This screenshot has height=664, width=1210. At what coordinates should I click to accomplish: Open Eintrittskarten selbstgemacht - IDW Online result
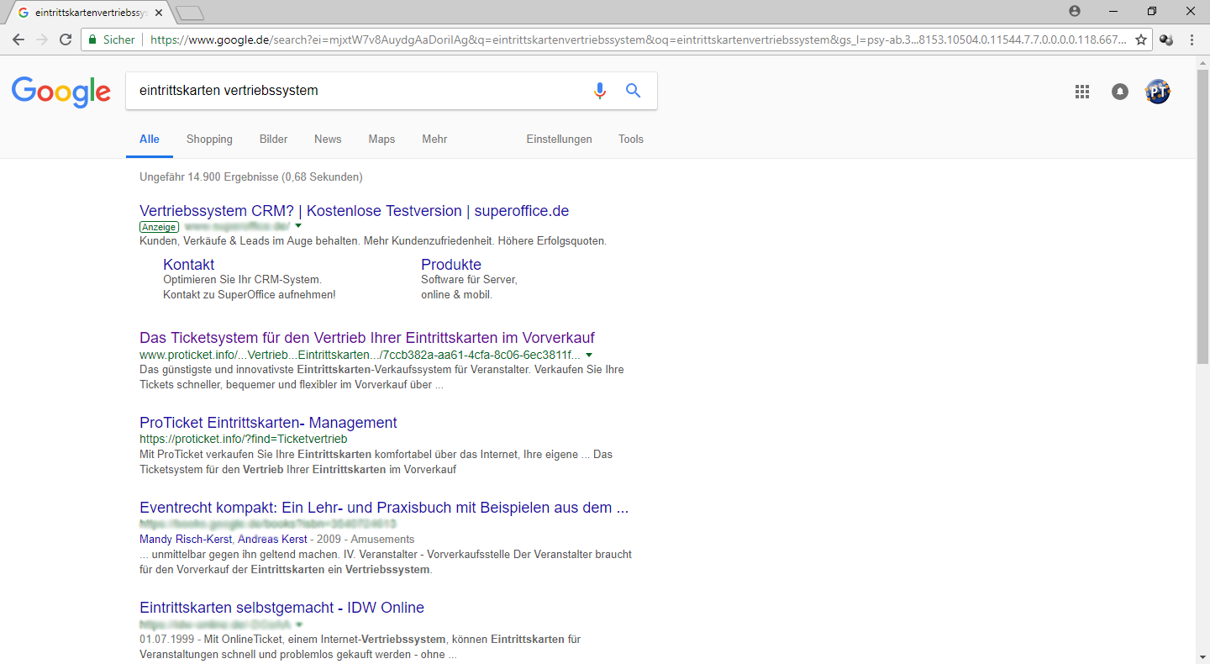click(x=281, y=608)
